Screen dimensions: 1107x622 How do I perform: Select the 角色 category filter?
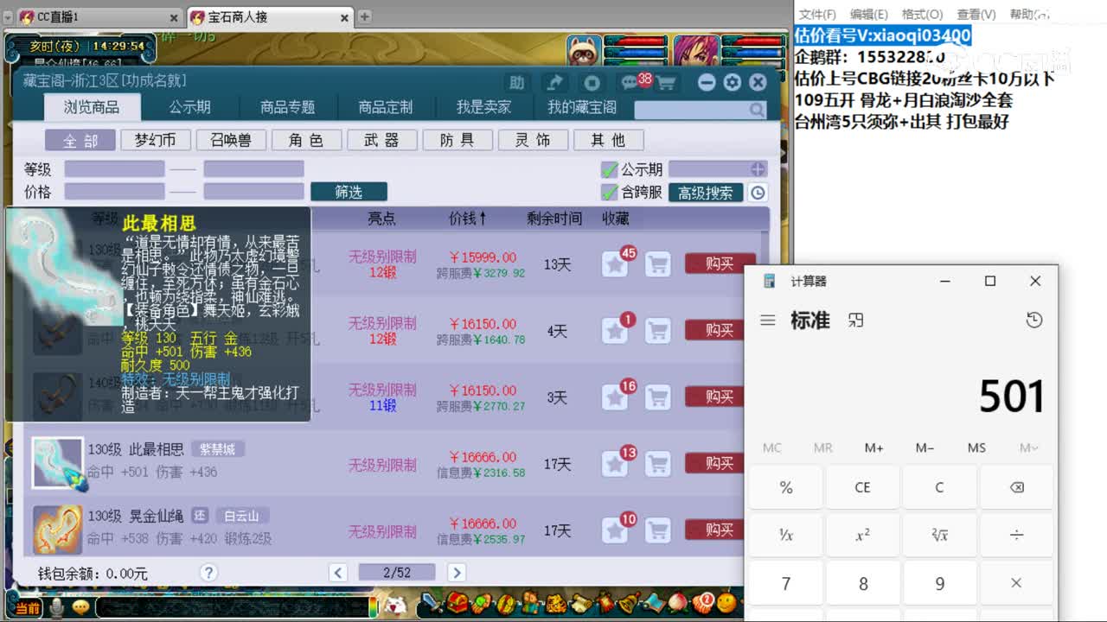[306, 140]
